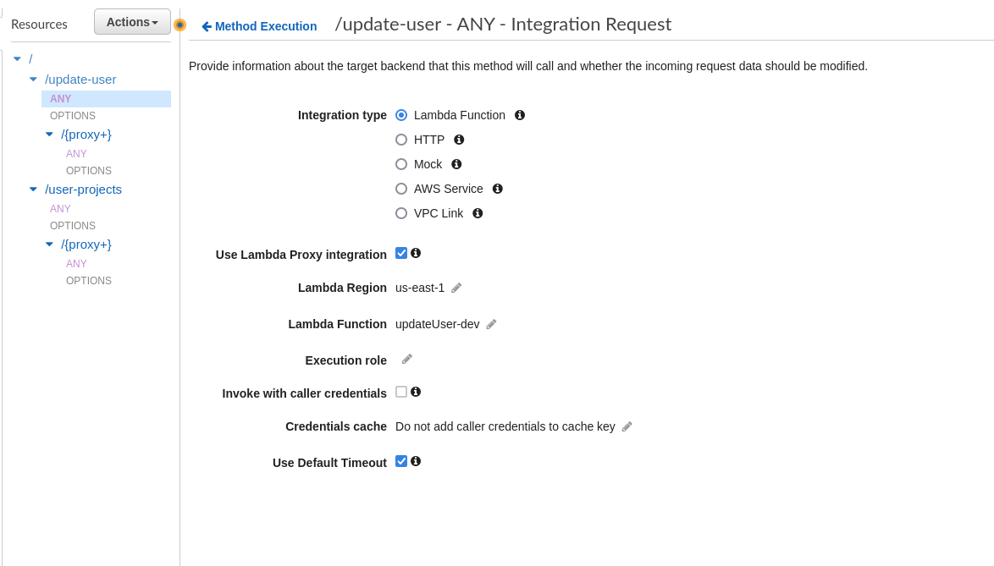Click the pencil icon to edit Lambda Function

tap(492, 324)
